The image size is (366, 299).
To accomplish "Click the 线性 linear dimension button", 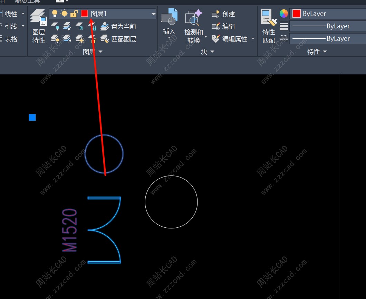I will coord(11,14).
